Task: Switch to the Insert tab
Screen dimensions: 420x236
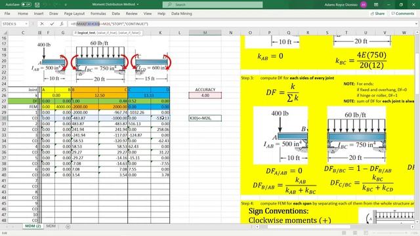Action: point(39,13)
